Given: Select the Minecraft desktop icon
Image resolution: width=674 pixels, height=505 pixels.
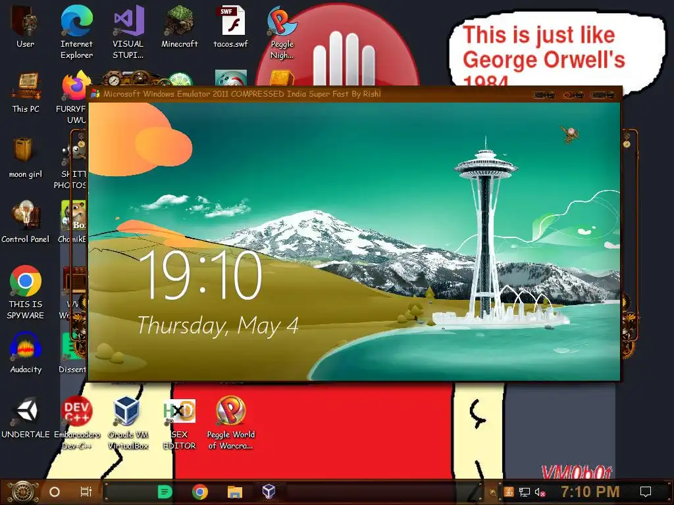Looking at the screenshot, I should [x=179, y=26].
